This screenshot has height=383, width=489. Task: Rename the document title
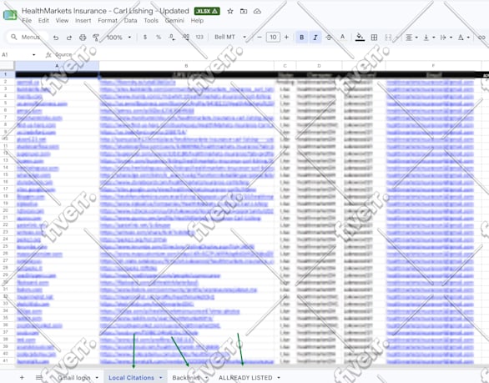pos(105,11)
